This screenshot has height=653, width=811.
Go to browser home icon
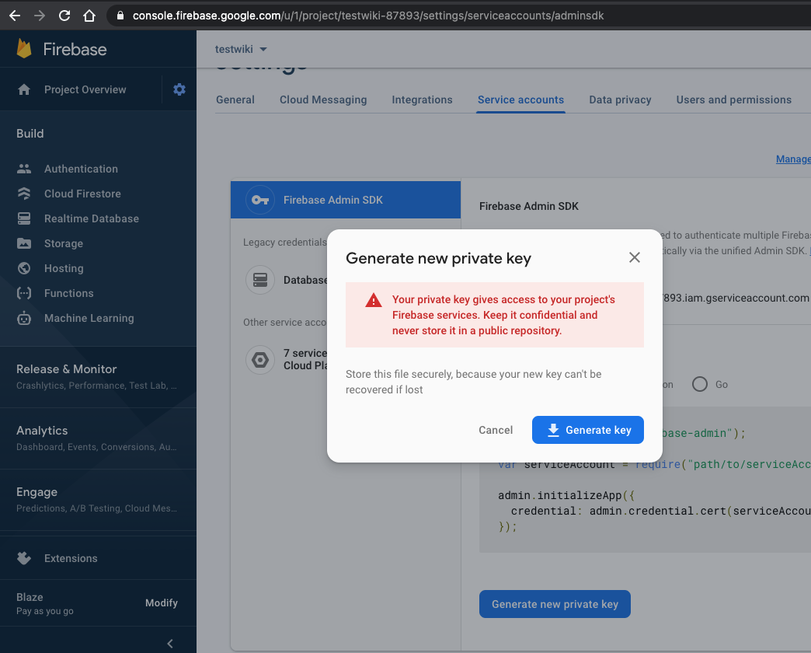[89, 16]
